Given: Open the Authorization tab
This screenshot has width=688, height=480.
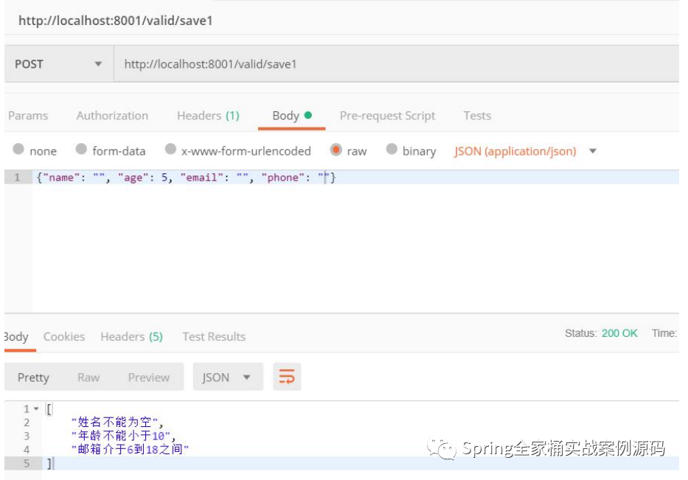Looking at the screenshot, I should point(112,116).
